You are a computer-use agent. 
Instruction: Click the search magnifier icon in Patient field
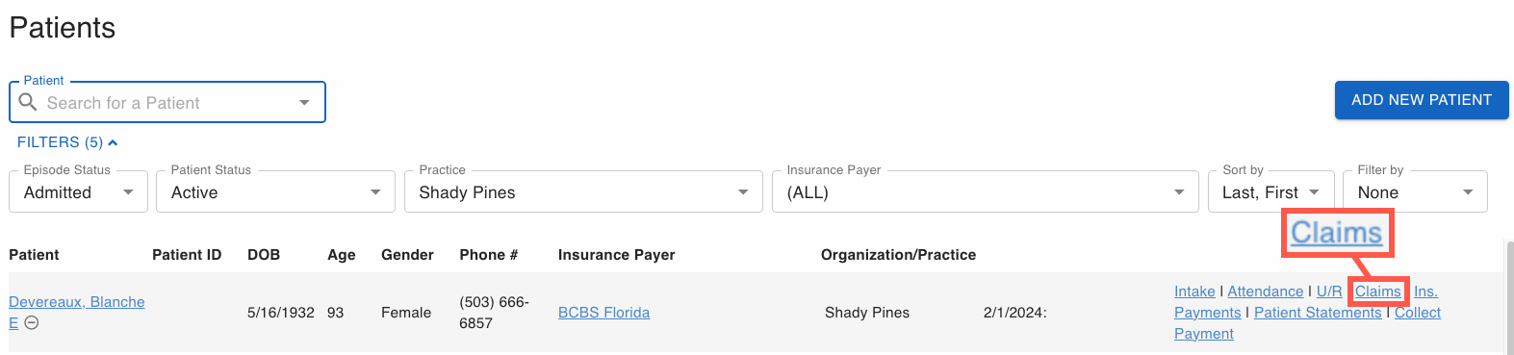click(28, 102)
